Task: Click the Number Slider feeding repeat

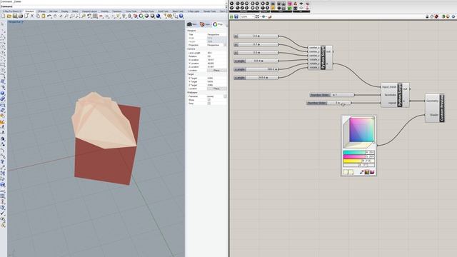Action: [329, 103]
